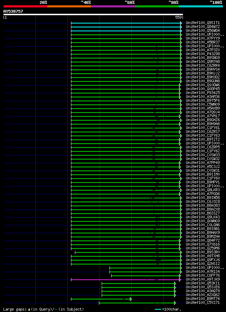
Task: Click the start tick of the A7R1S4 alignment
Action: point(109,272)
